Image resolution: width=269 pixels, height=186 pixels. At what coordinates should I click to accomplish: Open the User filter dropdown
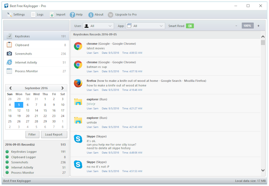point(99,26)
